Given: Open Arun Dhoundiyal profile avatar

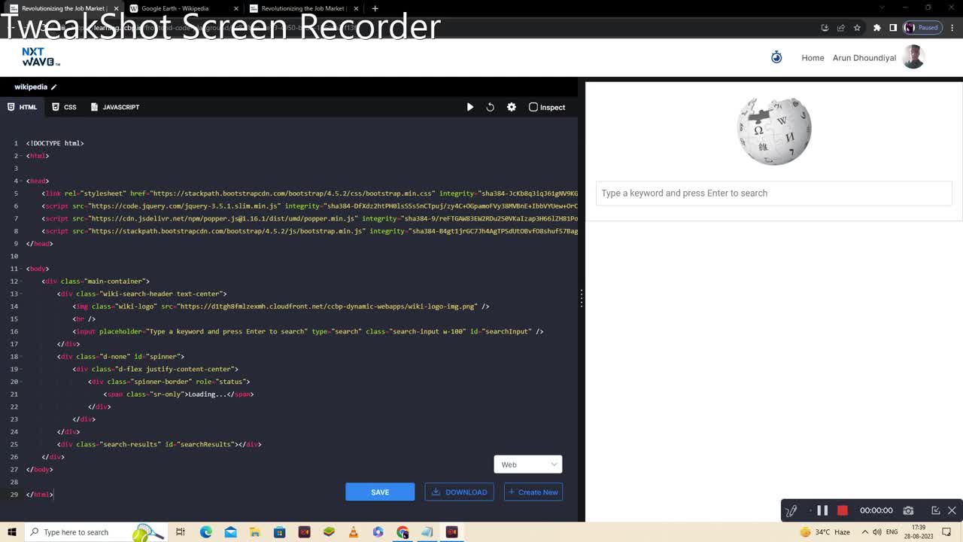Looking at the screenshot, I should pyautogui.click(x=913, y=57).
